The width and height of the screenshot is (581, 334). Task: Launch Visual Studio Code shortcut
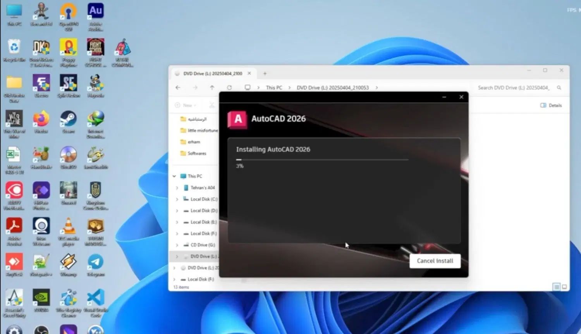95,303
